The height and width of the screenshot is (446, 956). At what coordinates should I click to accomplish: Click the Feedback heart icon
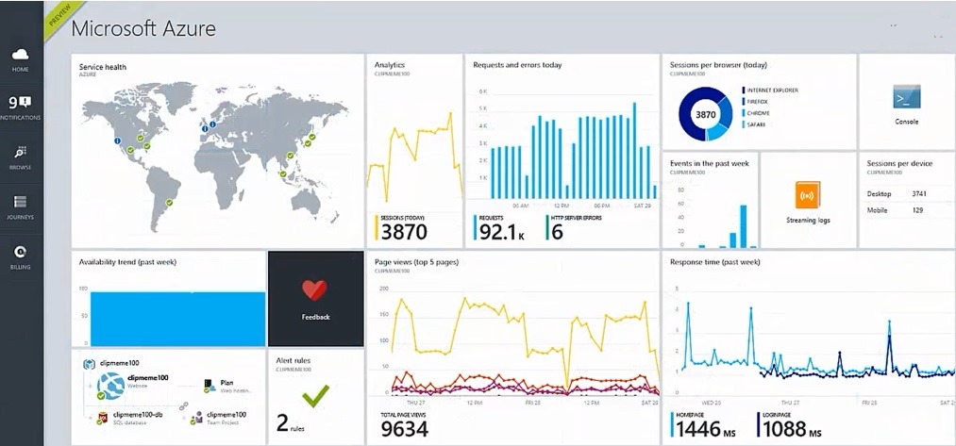(314, 290)
